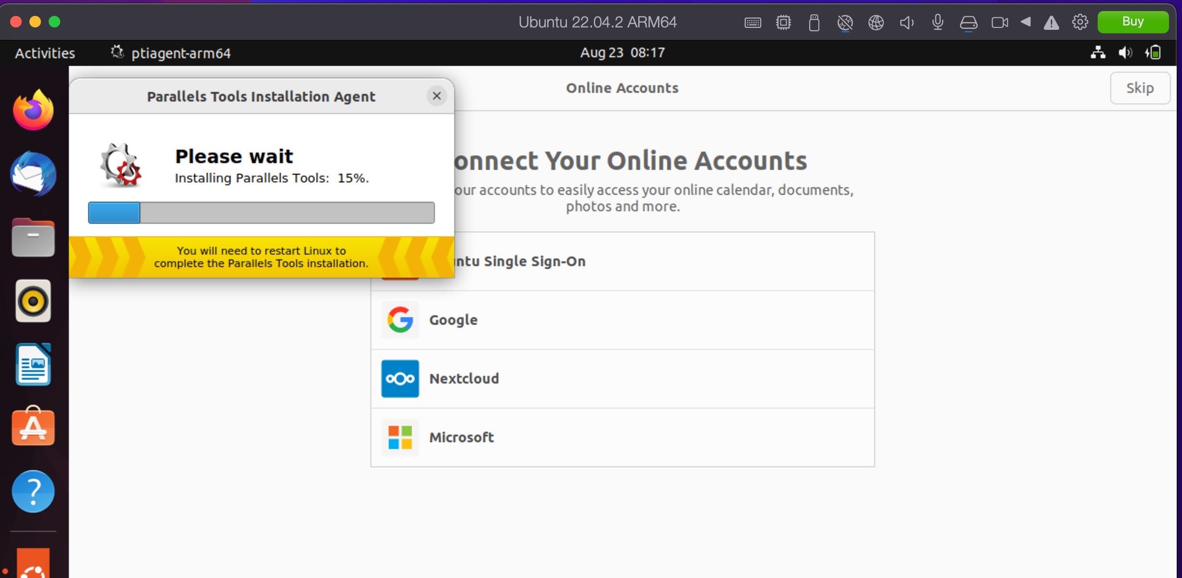Viewport: 1182px width, 578px height.
Task: Open the Activities overview
Action: [x=44, y=53]
